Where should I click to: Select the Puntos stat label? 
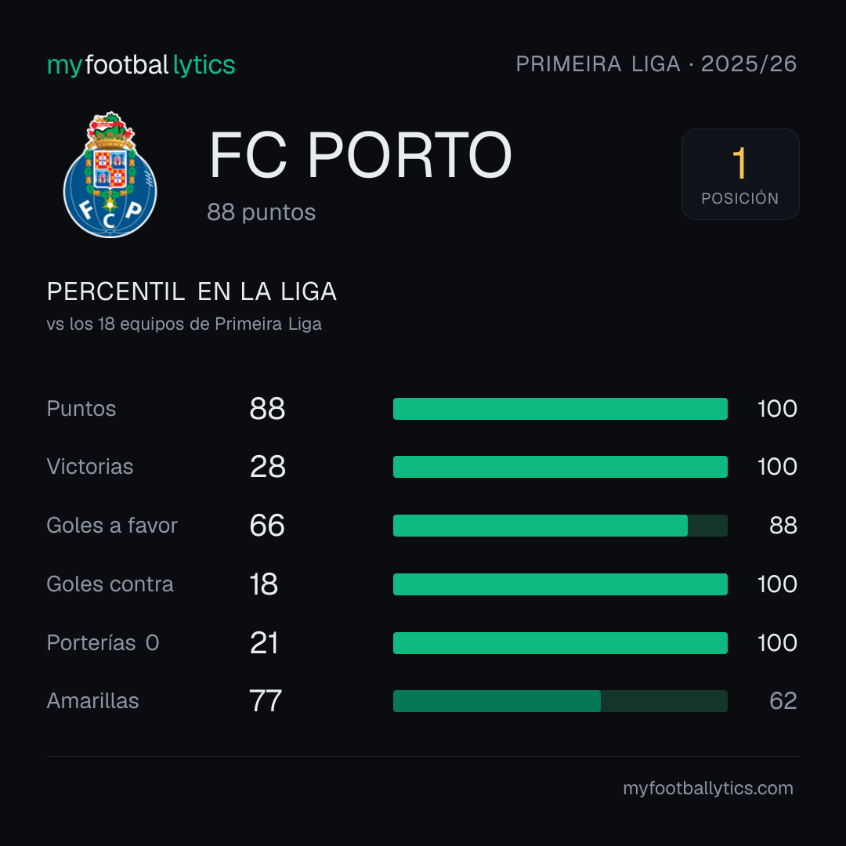click(81, 409)
